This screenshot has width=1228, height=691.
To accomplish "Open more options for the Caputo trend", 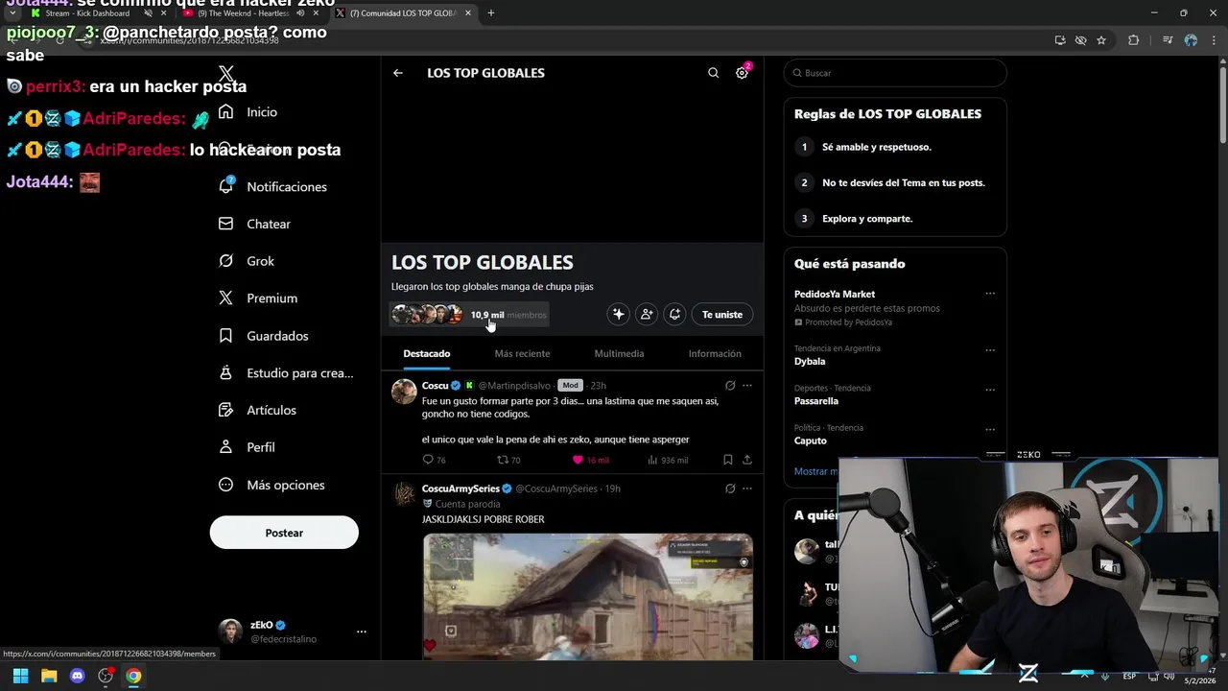I will (990, 429).
